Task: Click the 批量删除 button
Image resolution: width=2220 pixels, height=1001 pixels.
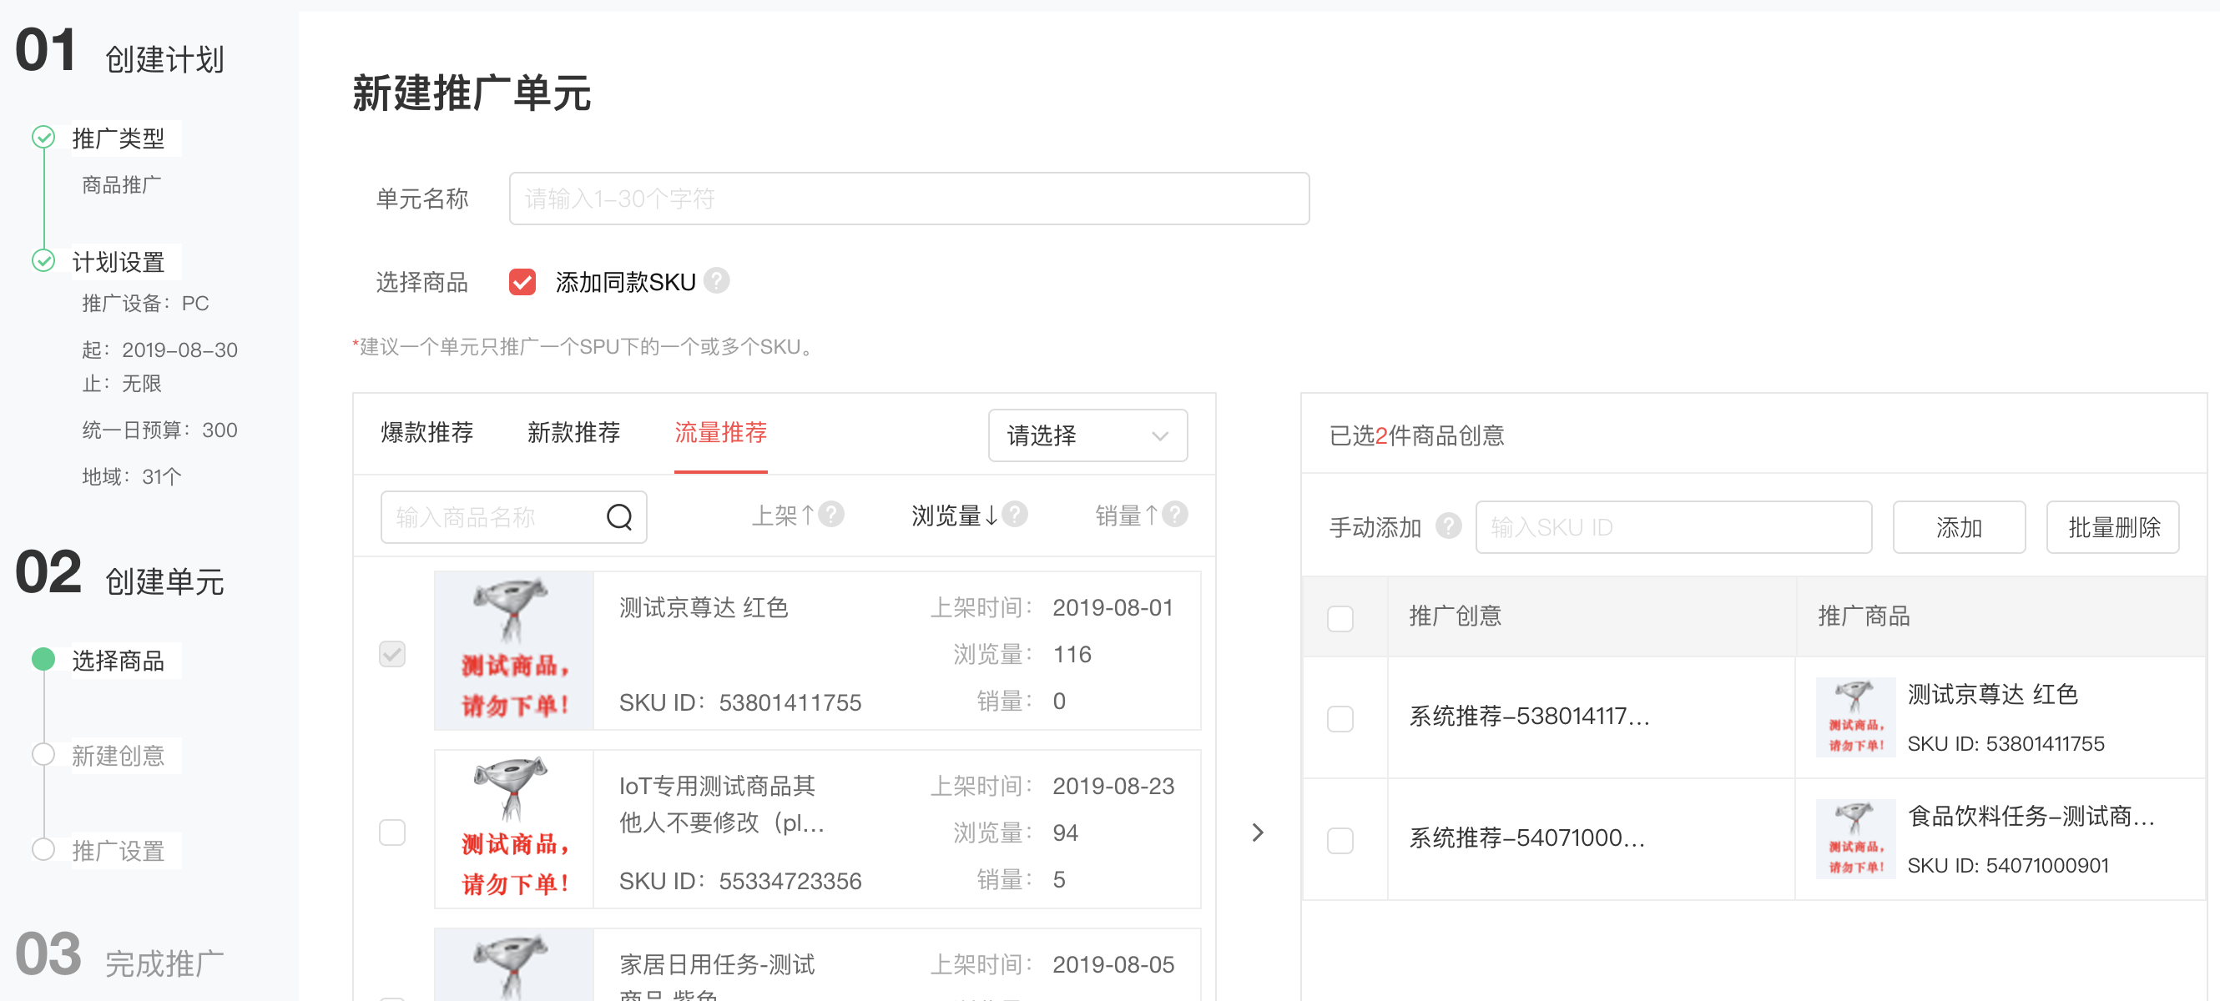Action: [x=2113, y=527]
